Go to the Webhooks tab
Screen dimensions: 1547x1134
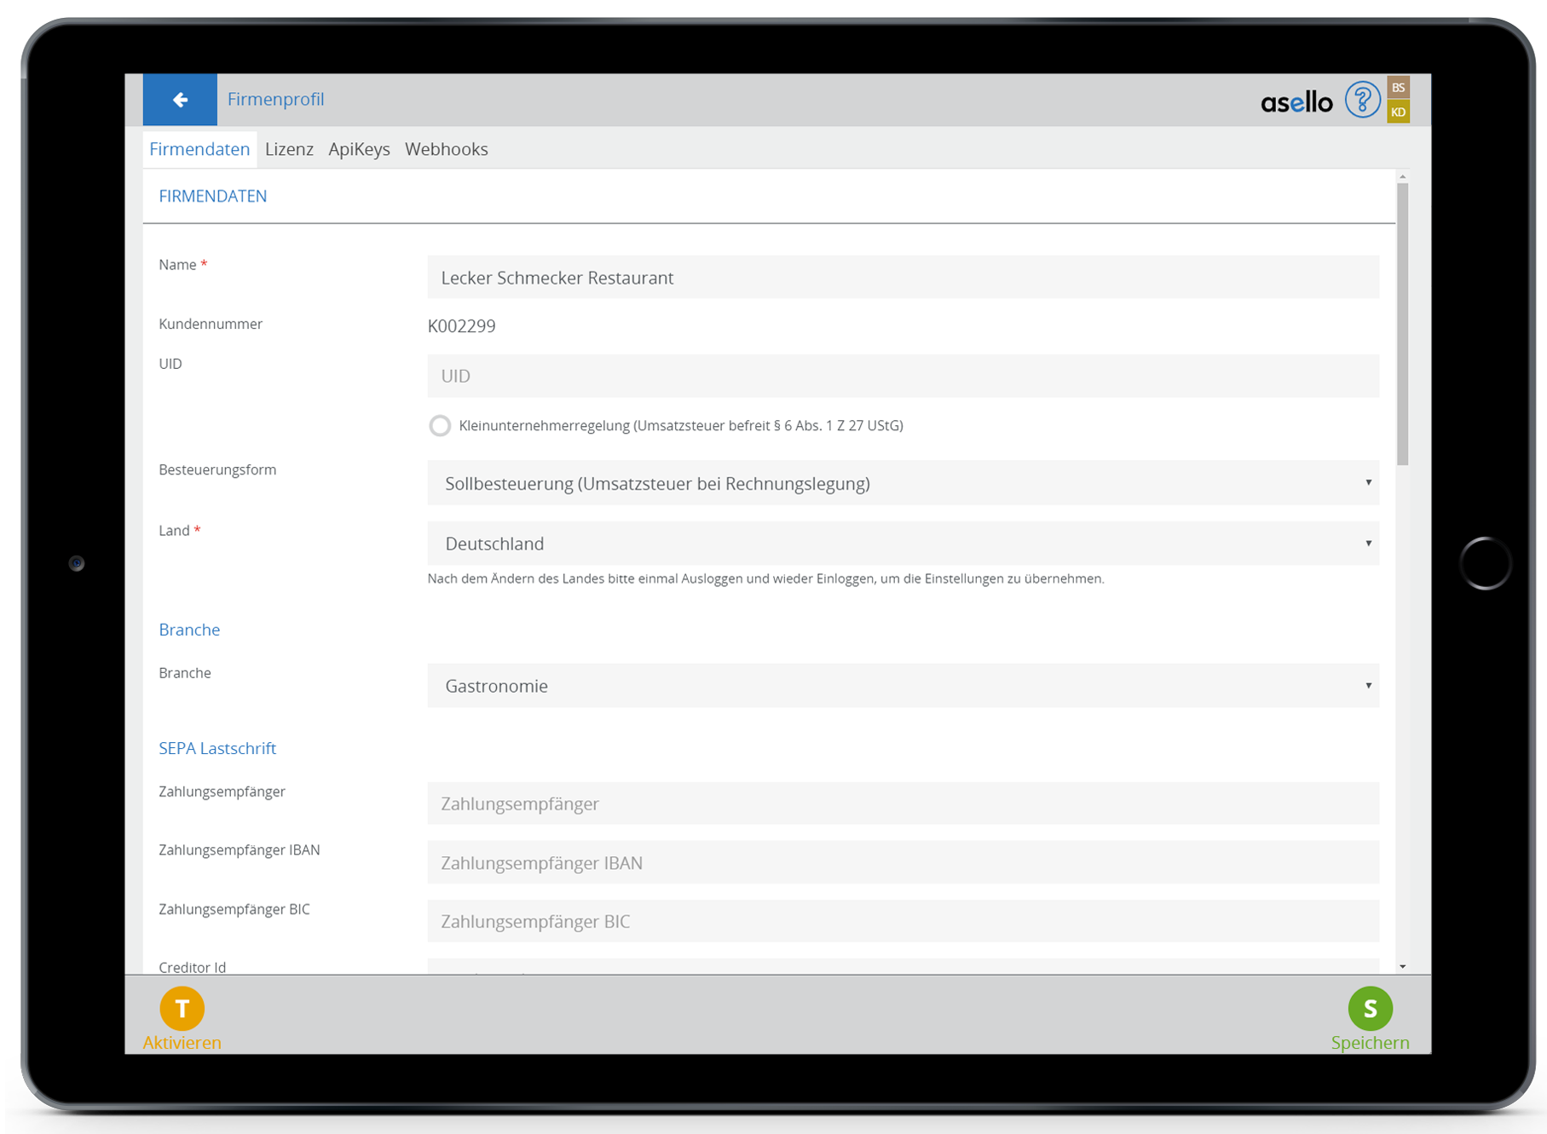click(446, 149)
